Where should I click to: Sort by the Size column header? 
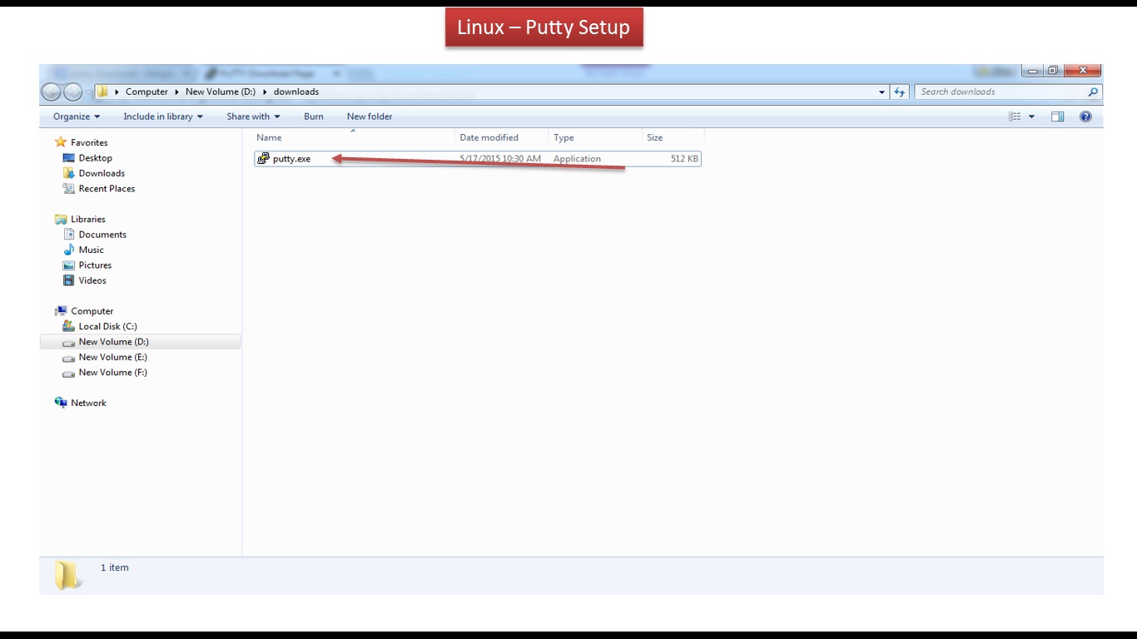(673, 137)
